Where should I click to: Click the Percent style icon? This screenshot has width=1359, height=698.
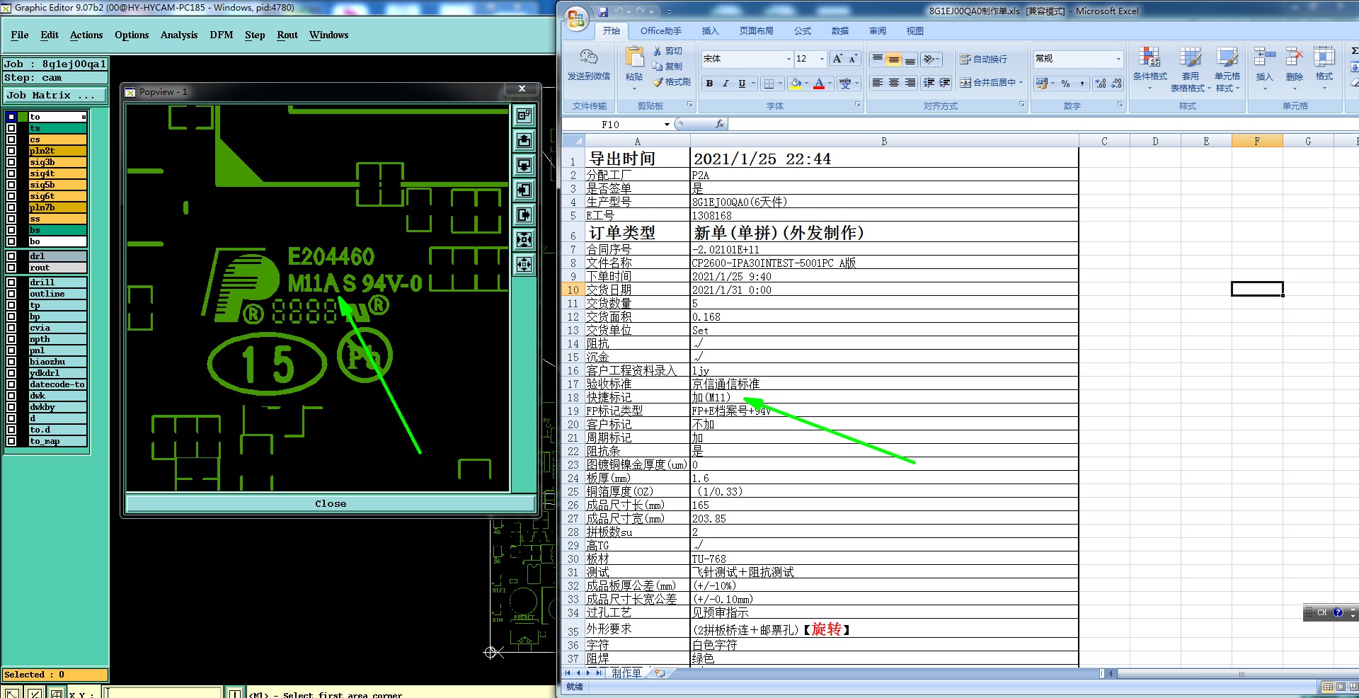(x=1066, y=84)
